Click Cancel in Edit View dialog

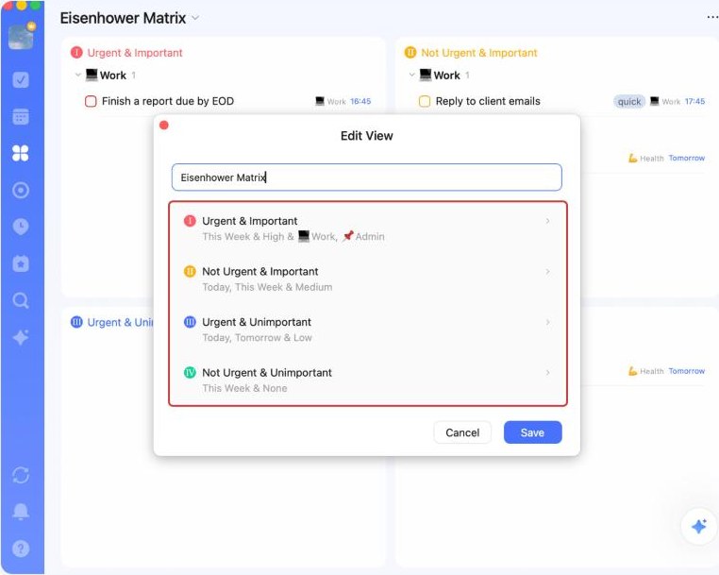coord(462,432)
